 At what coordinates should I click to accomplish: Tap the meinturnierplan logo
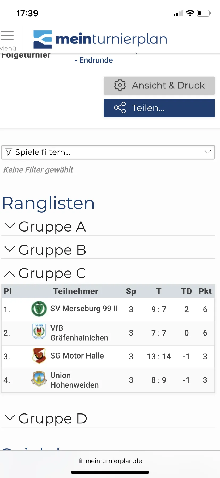[100, 39]
